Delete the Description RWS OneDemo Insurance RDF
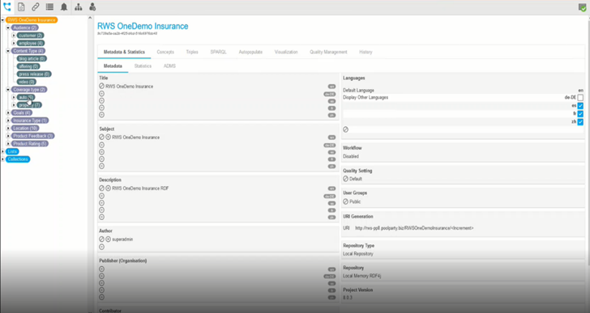Image resolution: width=590 pixels, height=313 pixels. (108, 188)
